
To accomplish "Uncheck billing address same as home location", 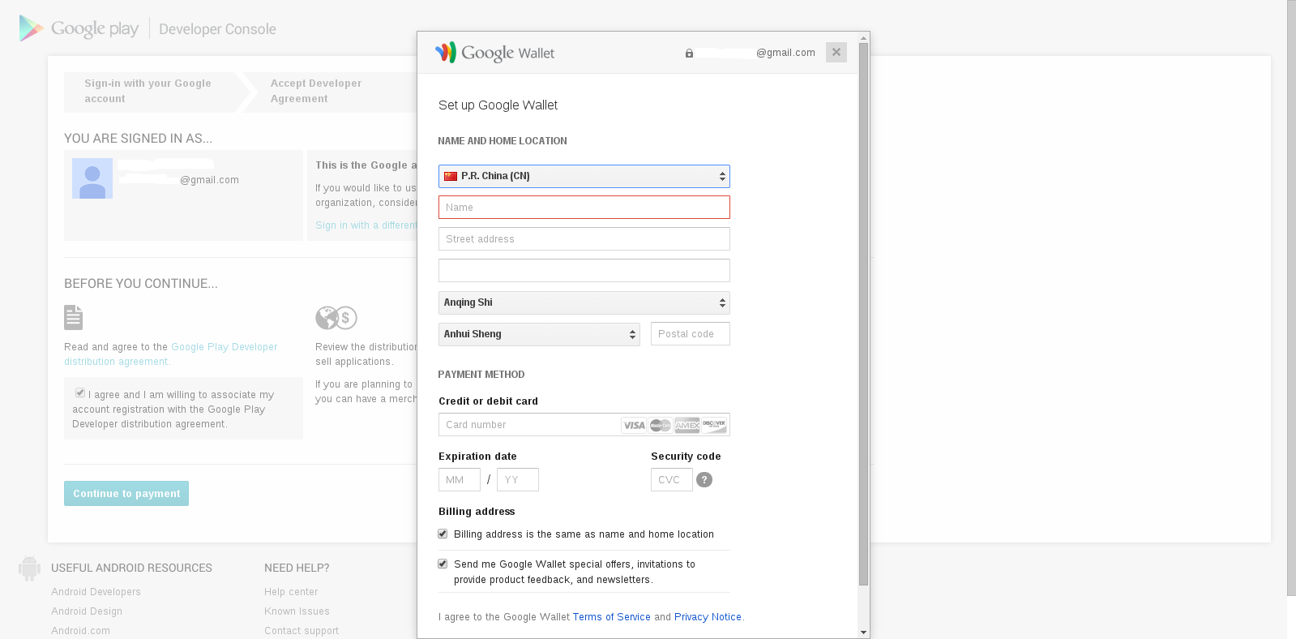I will coord(443,534).
